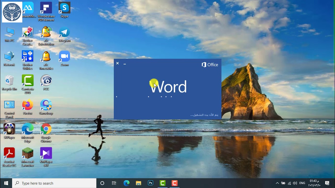
Task: Select the Network desktop icon
Action: [x=9, y=59]
